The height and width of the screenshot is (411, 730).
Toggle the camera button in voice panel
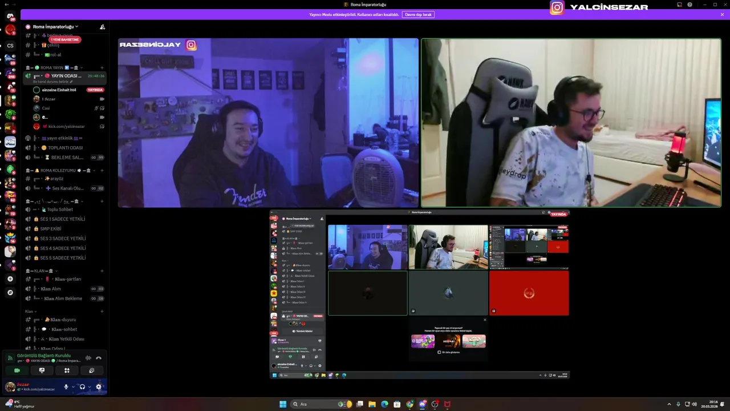coord(17,370)
